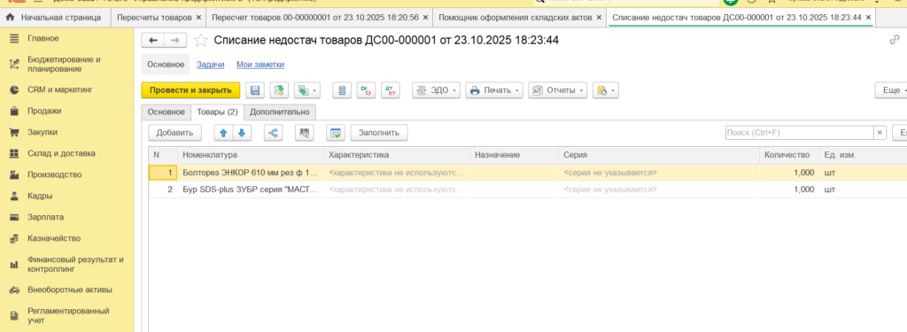
Task: Select row Болторез ЭНКОР 610 мм
Action: tap(528, 173)
